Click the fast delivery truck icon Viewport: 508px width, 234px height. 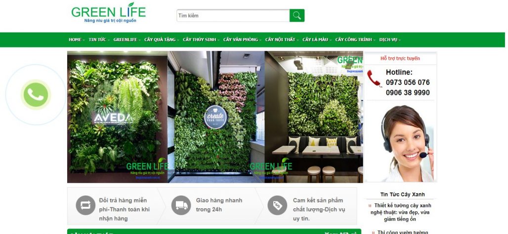point(181,205)
